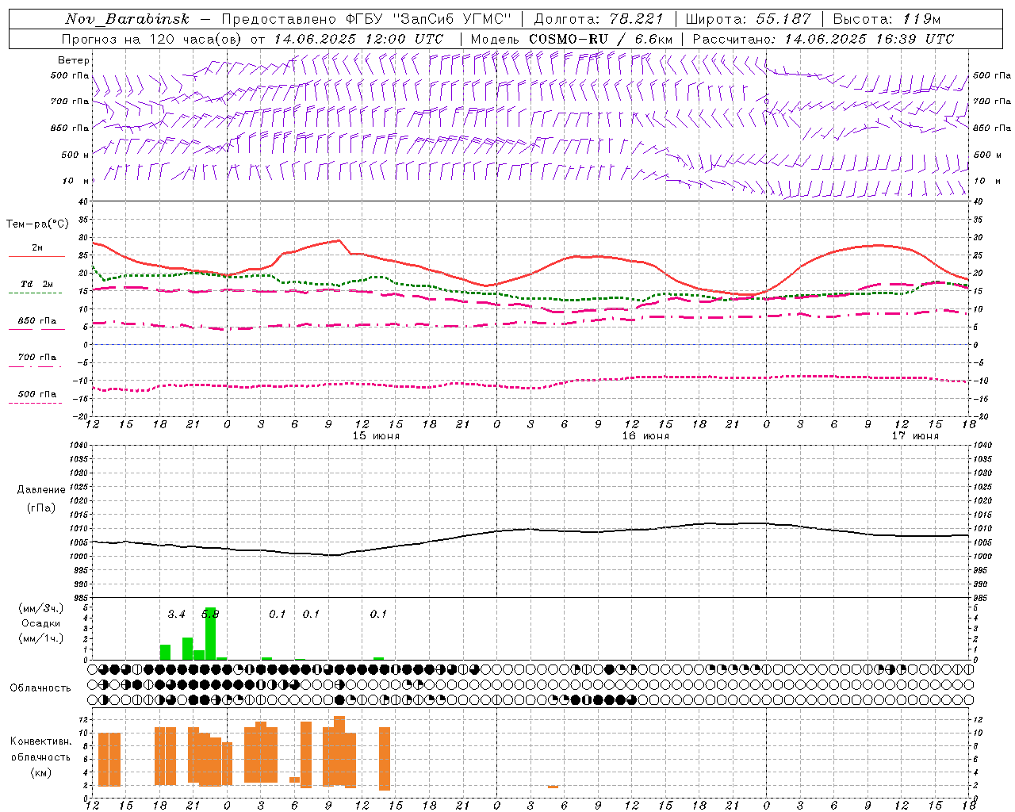The height and width of the screenshot is (812, 1015).
Task: Click the 'Осадки' precipitation label
Action: 40,623
